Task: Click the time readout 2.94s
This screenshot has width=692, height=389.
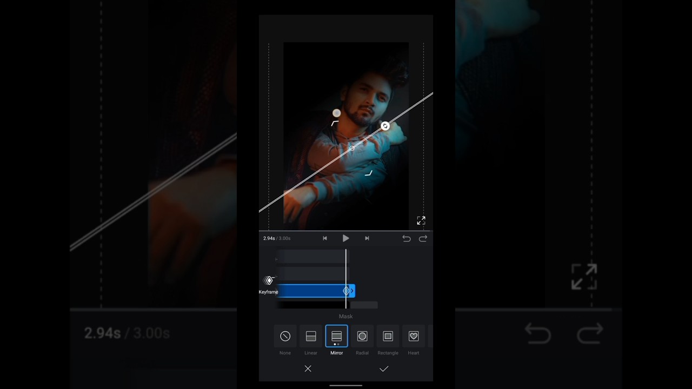Action: (269, 238)
